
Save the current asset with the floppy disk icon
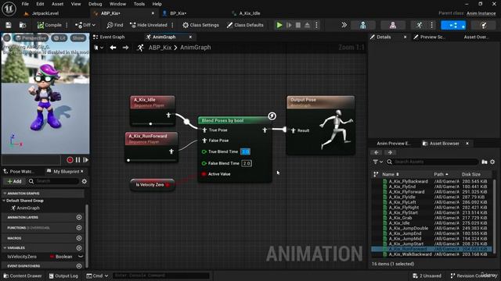[x=9, y=25]
